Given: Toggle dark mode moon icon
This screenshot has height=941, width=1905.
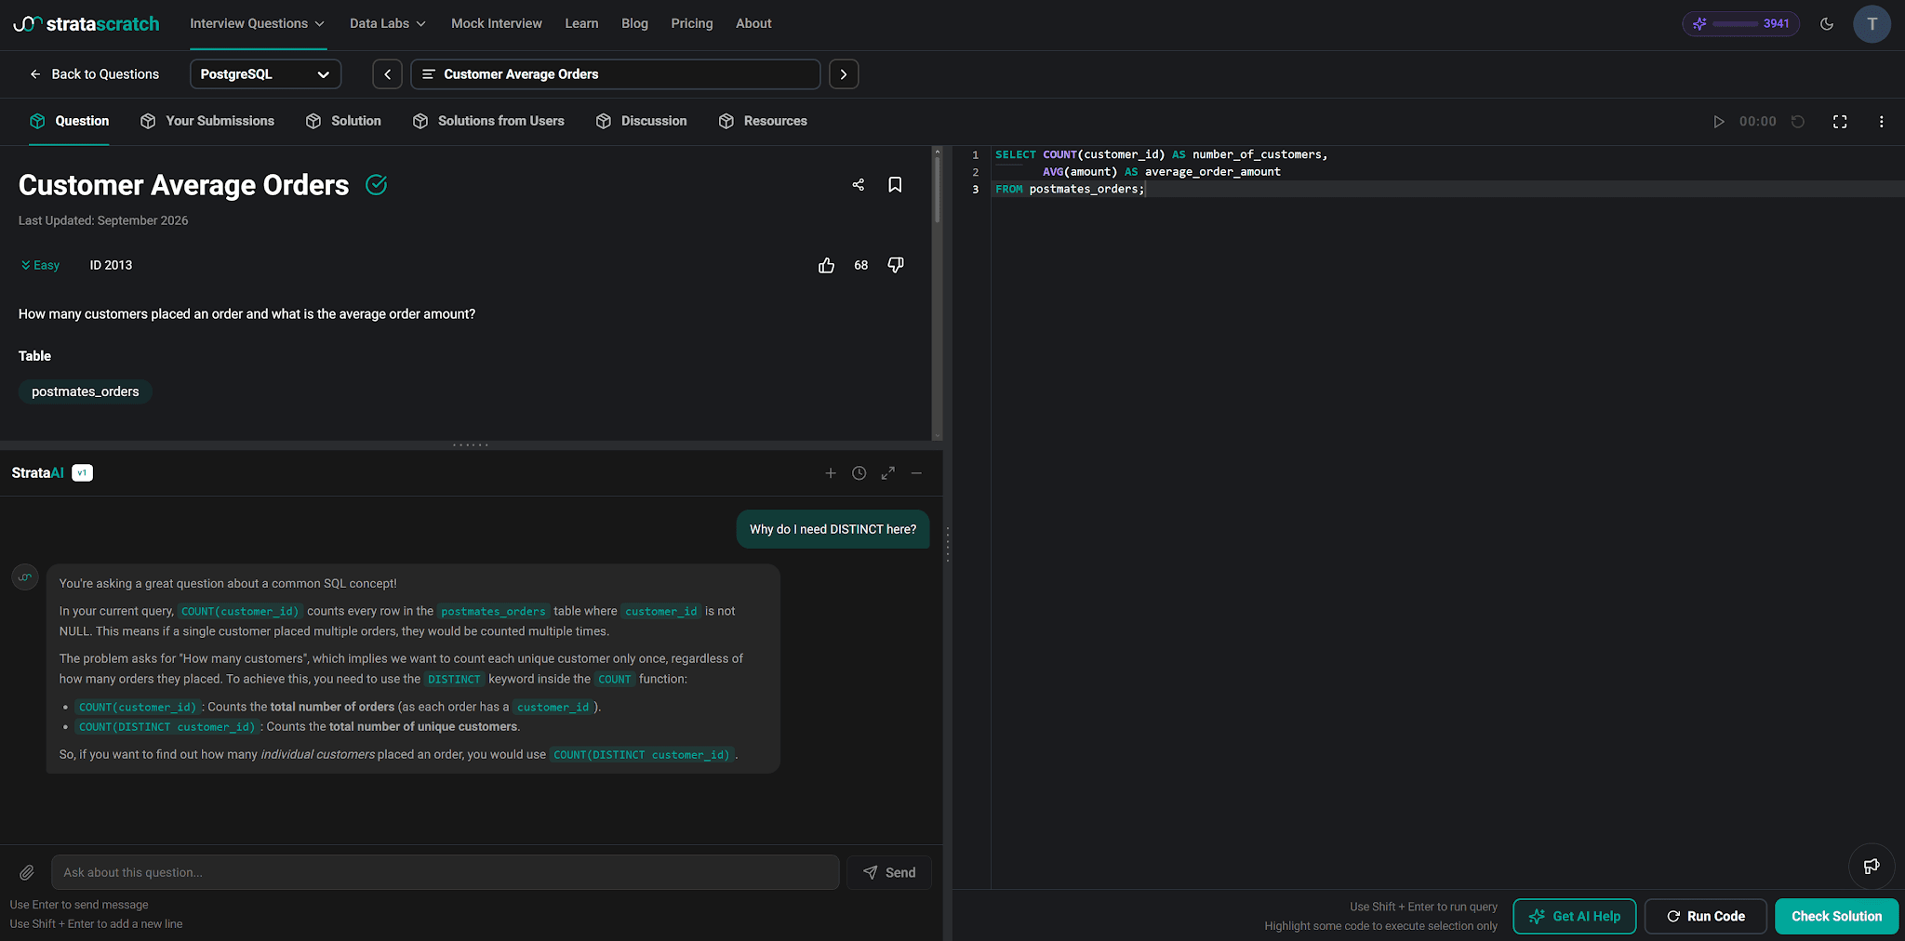Looking at the screenshot, I should tap(1827, 24).
